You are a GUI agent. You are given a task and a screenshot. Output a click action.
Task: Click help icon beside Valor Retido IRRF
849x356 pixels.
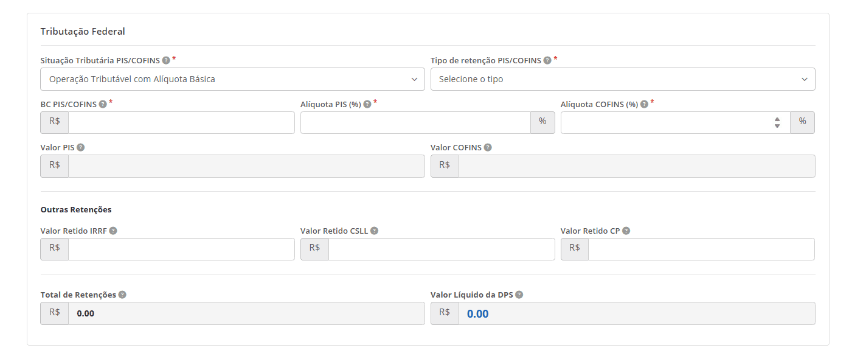click(x=113, y=231)
